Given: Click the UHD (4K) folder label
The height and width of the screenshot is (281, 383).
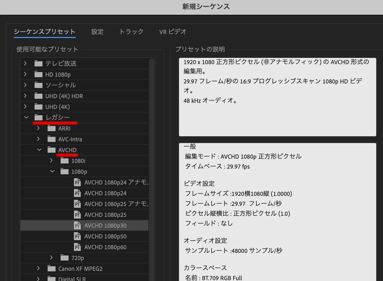Looking at the screenshot, I should point(58,107).
